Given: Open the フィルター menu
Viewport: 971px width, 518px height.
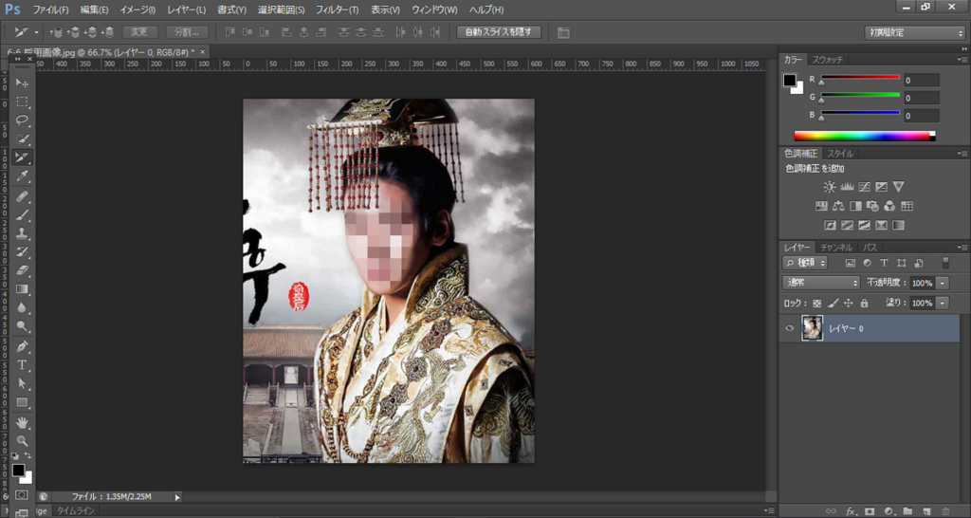Looking at the screenshot, I should pyautogui.click(x=337, y=9).
